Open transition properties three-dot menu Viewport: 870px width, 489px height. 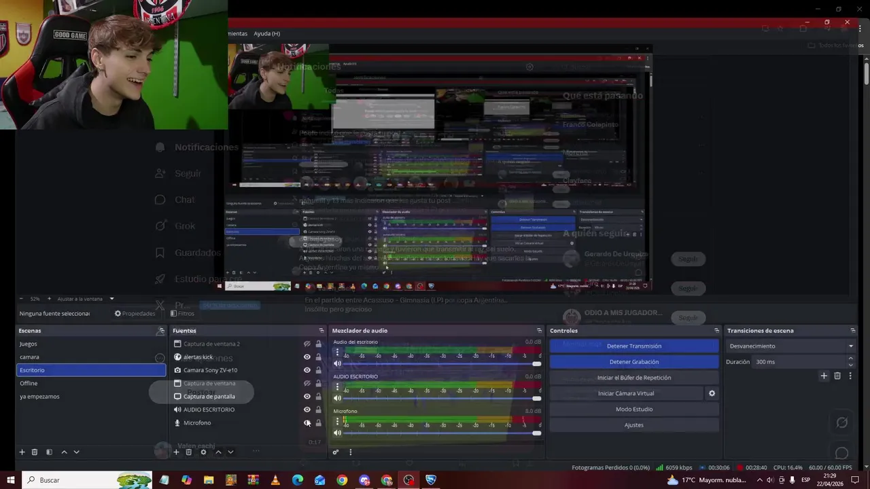pyautogui.click(x=850, y=376)
